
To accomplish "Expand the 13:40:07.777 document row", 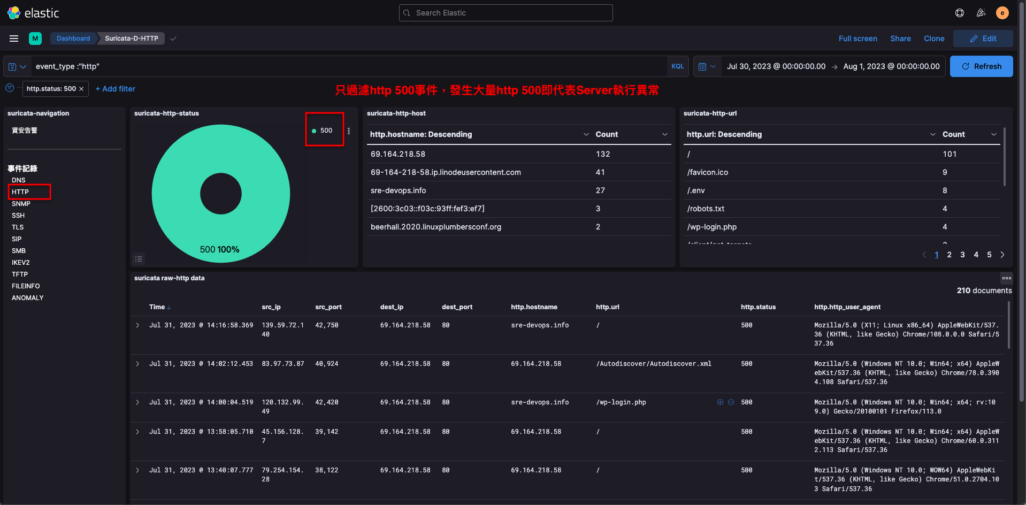I will coord(137,470).
